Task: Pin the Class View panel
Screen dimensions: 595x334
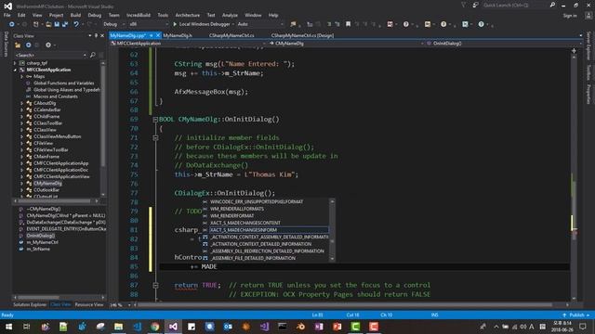Action: coord(96,35)
